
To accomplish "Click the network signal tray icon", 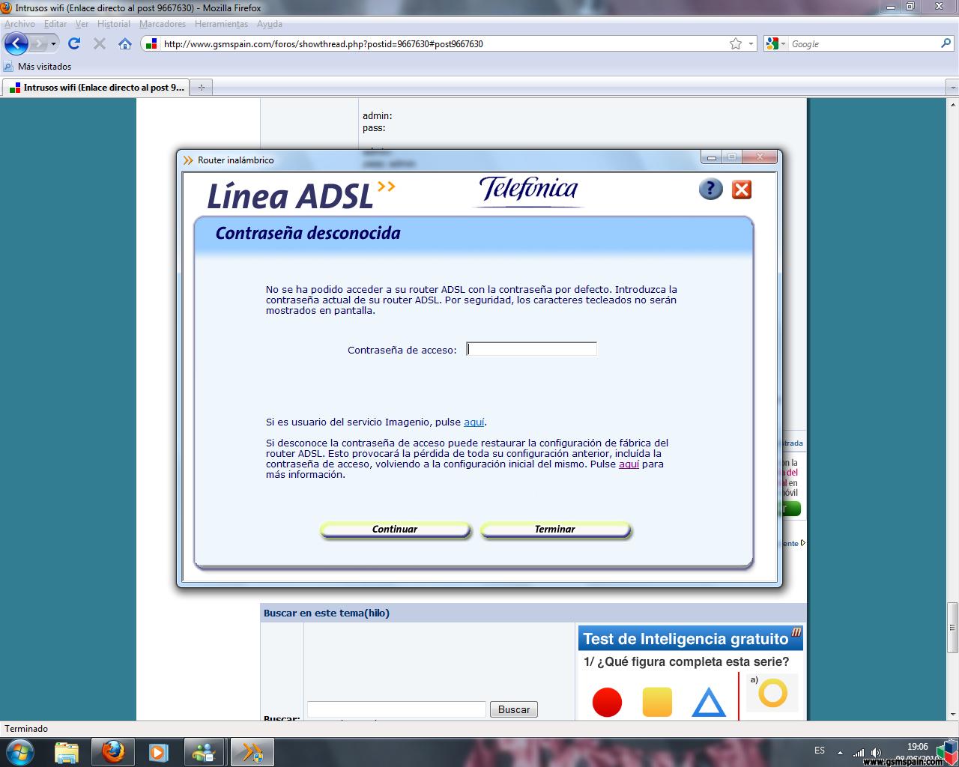I will [x=859, y=752].
